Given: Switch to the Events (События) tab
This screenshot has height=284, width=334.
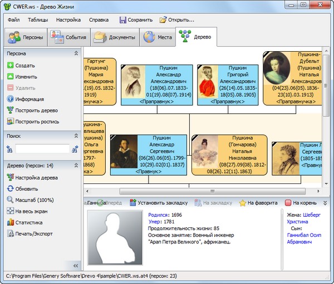Looking at the screenshot, I should (68, 37).
